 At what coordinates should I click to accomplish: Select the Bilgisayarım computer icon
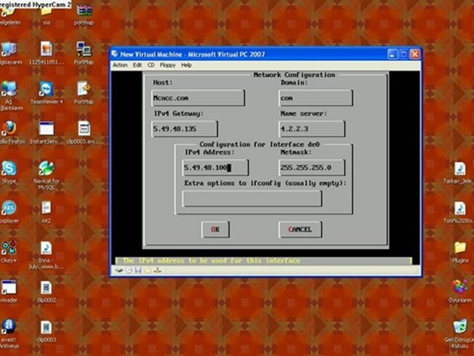(9, 49)
